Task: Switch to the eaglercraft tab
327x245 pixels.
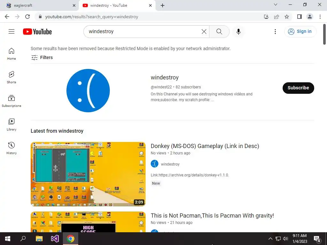Action: point(40,5)
